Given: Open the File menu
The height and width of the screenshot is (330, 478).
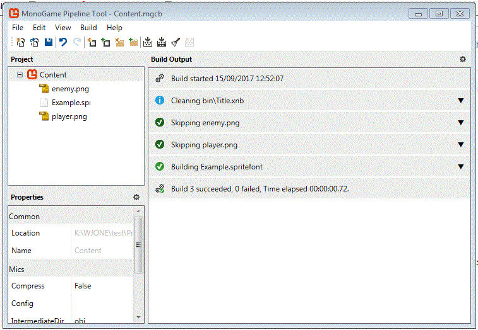Looking at the screenshot, I should (x=18, y=28).
